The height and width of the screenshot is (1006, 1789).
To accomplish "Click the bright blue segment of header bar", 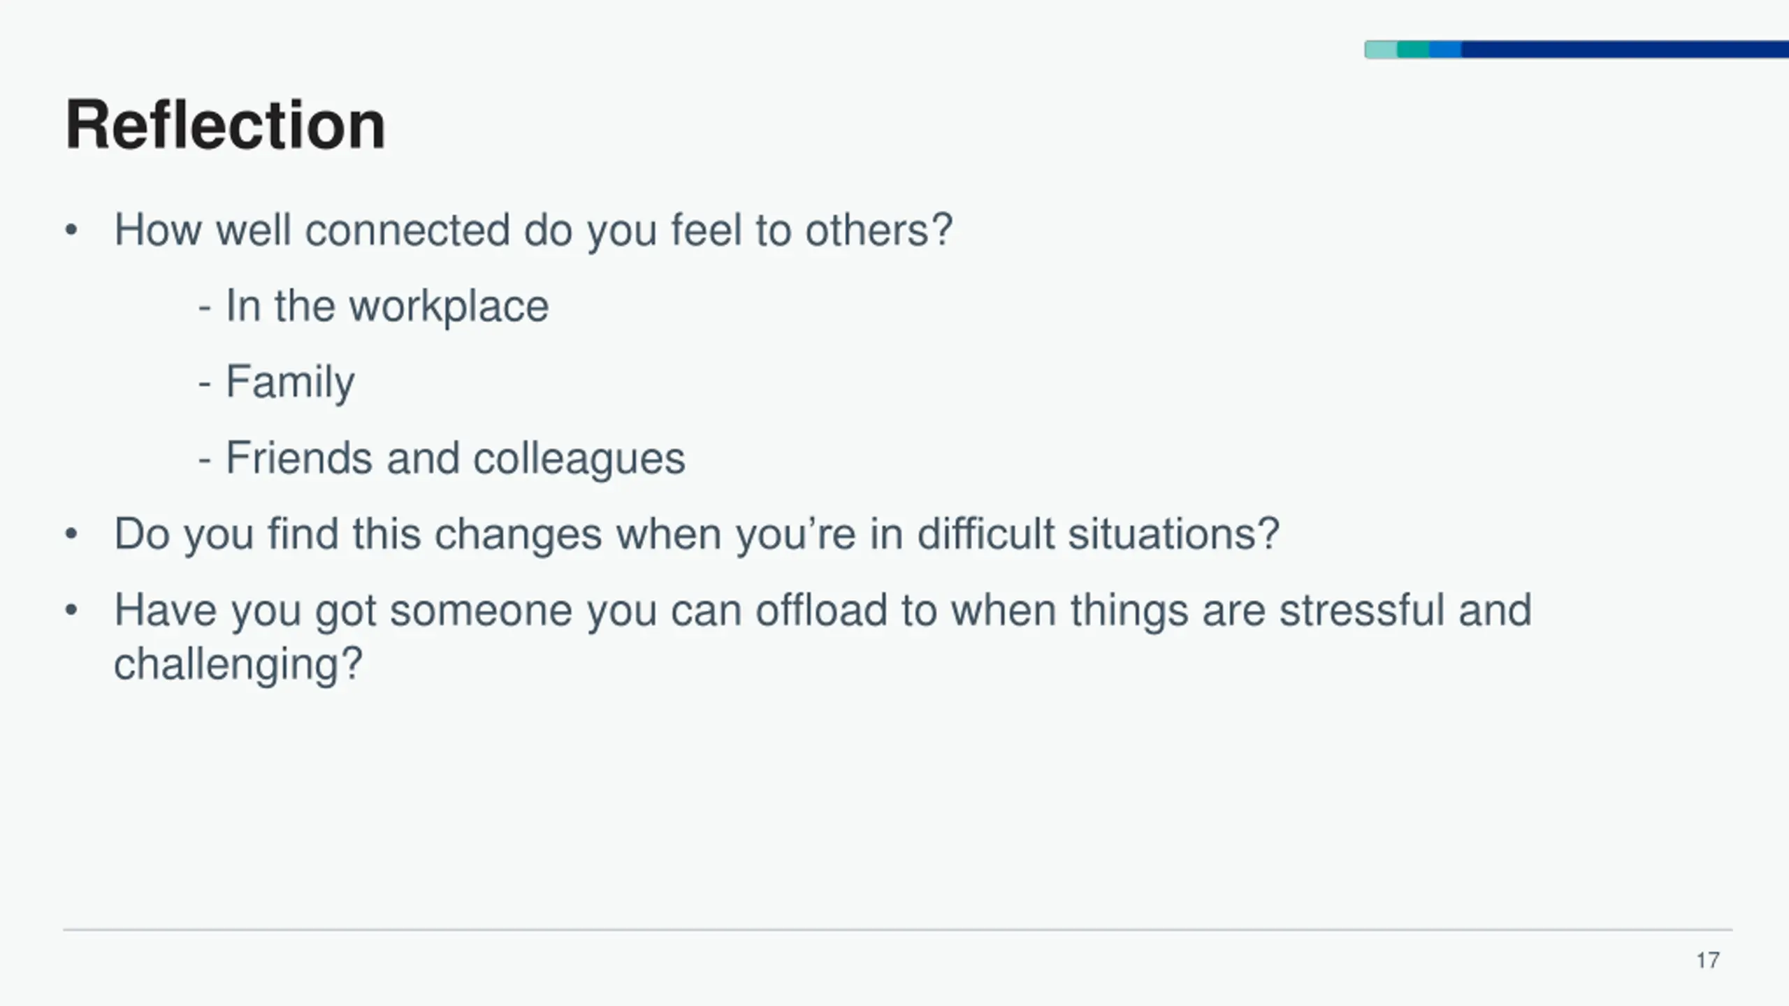I will [x=1445, y=50].
